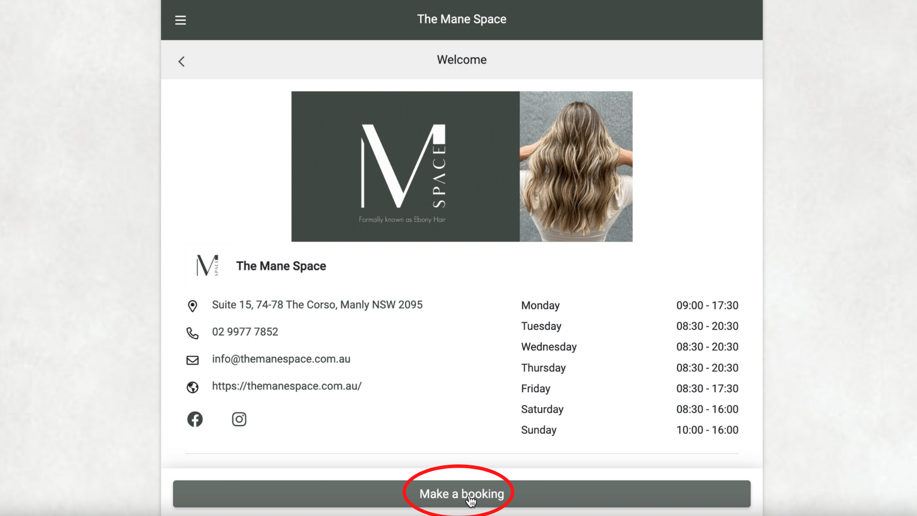Click the info@themanespace.com.au email address
The height and width of the screenshot is (516, 917).
pyautogui.click(x=281, y=359)
